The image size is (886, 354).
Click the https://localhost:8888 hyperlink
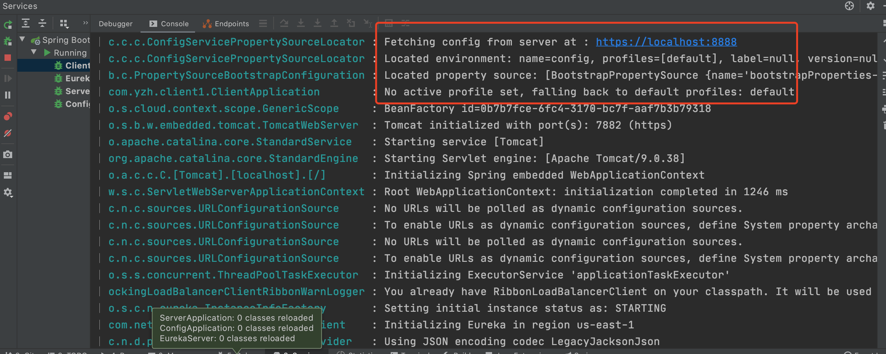tap(665, 42)
